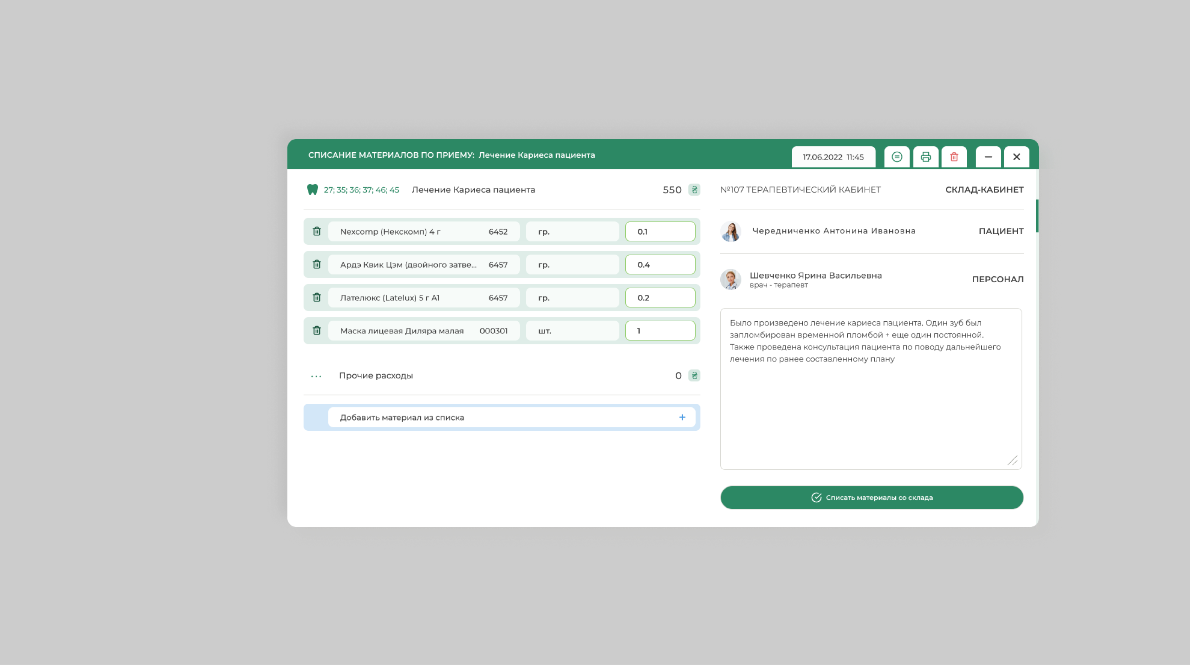Click the print icon in header
The height and width of the screenshot is (665, 1190).
(925, 157)
